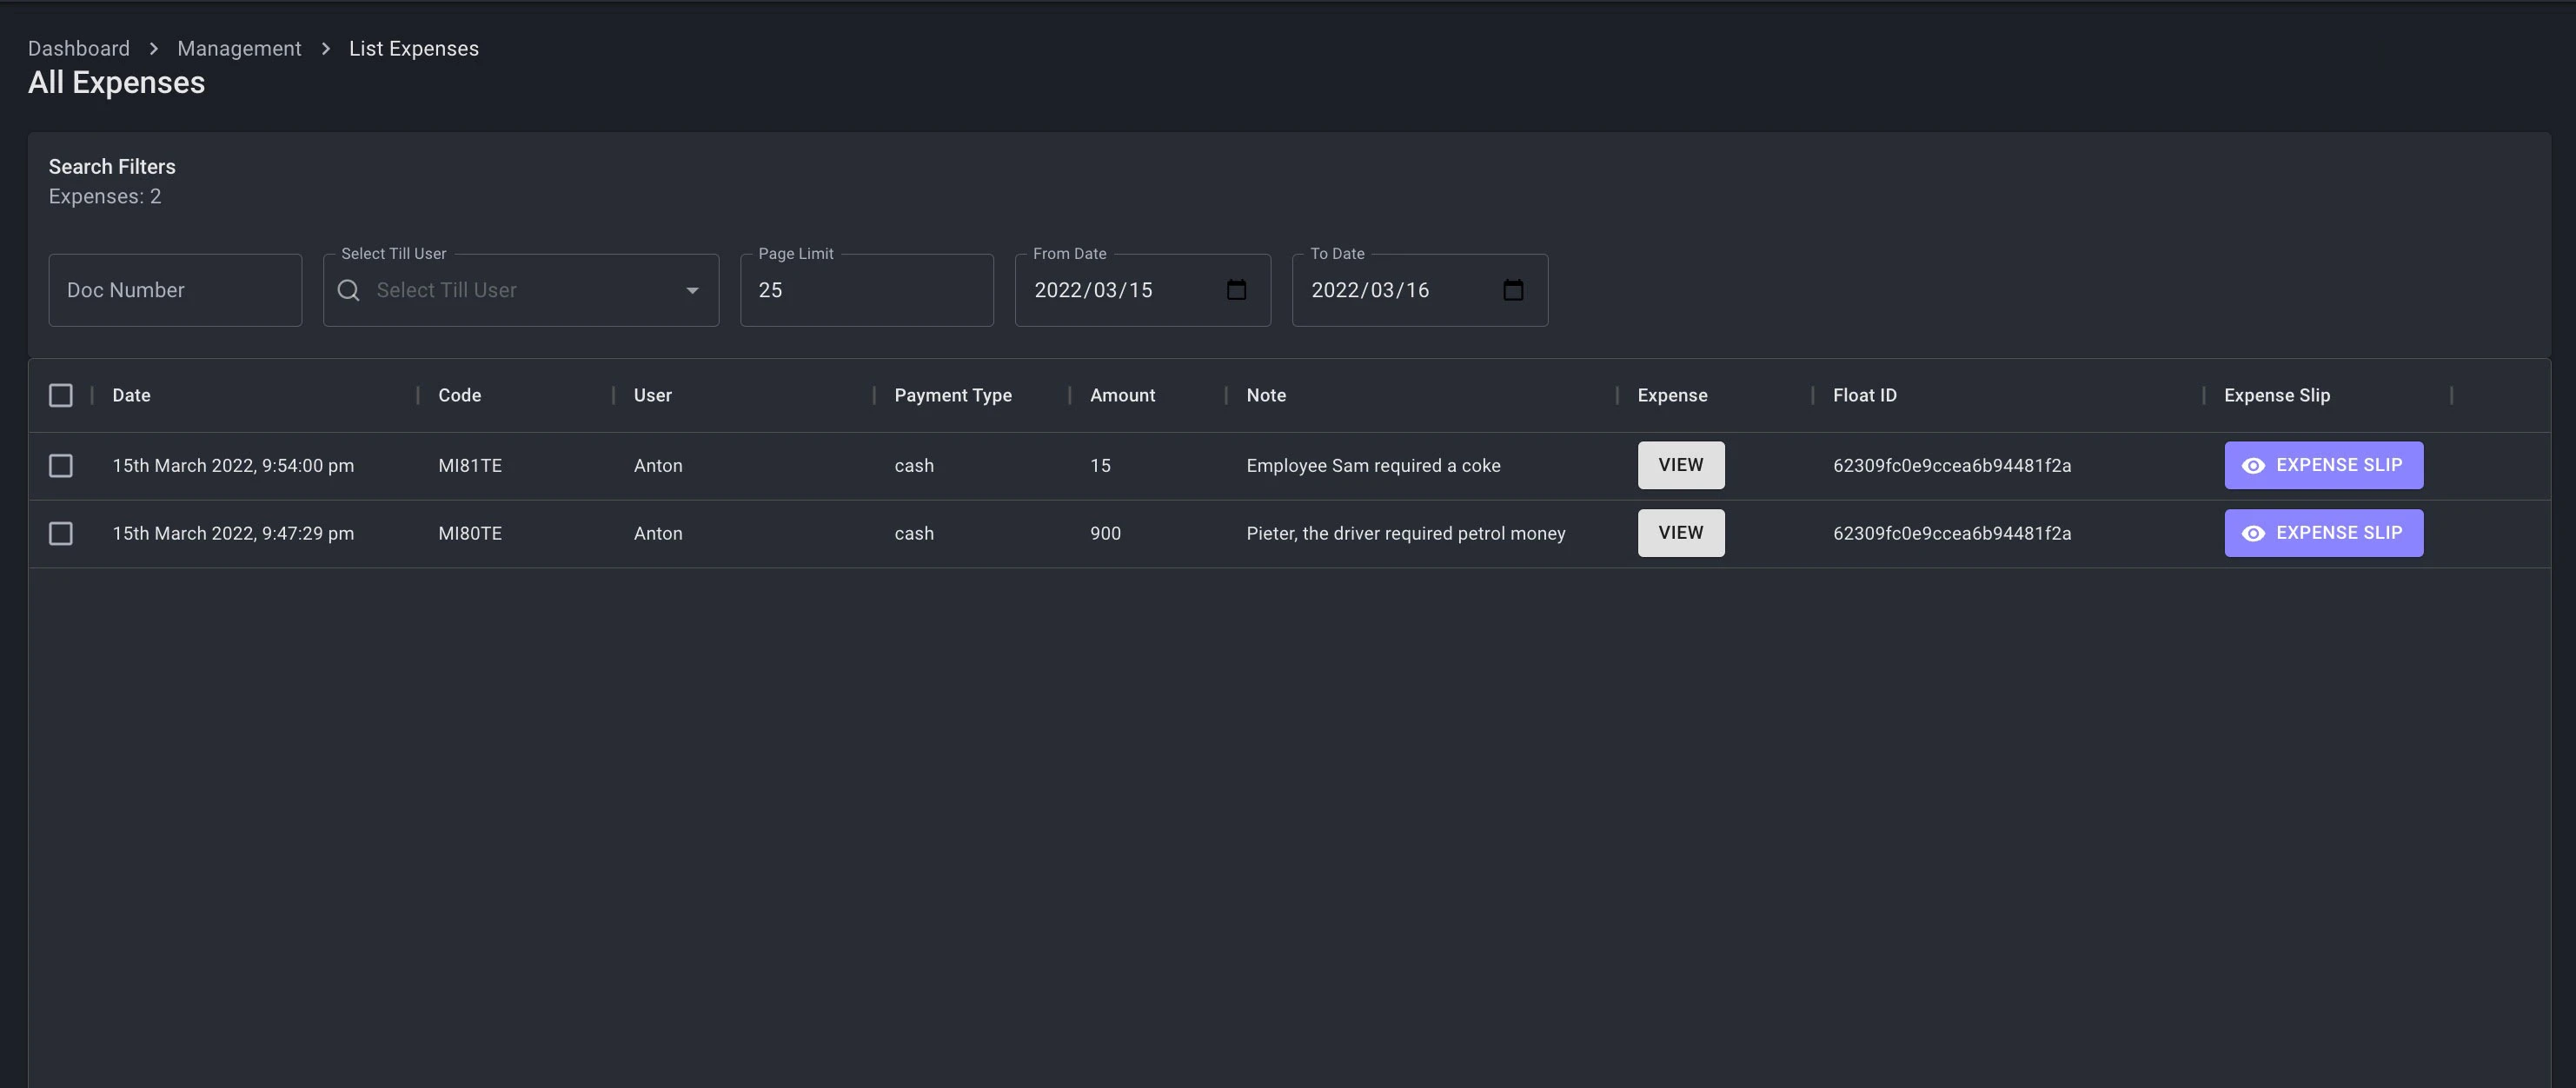The image size is (2576, 1088).
Task: Focus the Doc Number input field
Action: click(x=175, y=290)
